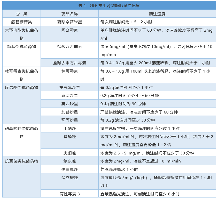Click the 两性霉素 B drug name

(69, 194)
